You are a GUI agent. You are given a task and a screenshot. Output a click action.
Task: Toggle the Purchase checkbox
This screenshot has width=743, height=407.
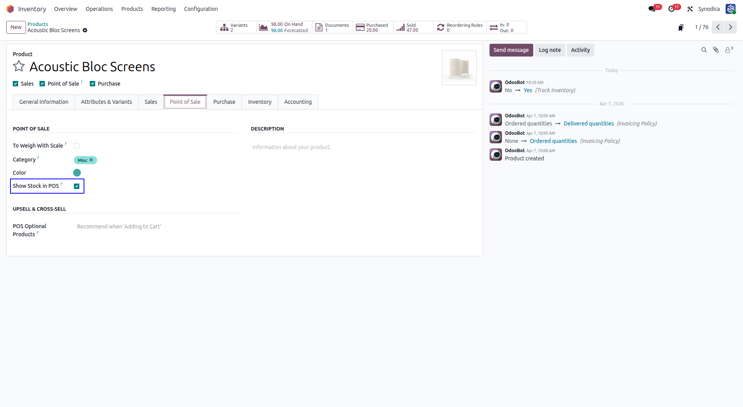point(92,84)
